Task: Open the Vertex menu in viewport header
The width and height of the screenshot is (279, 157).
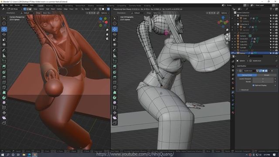Action: pyautogui.click(x=59, y=9)
